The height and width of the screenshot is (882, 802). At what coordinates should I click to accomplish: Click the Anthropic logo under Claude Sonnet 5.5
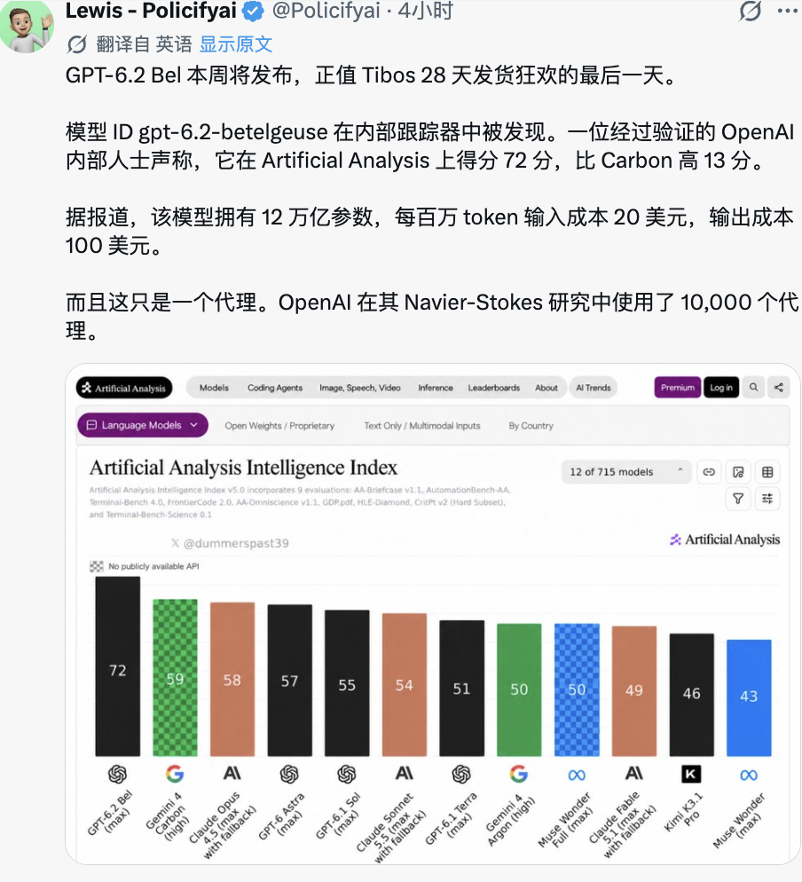(x=405, y=774)
